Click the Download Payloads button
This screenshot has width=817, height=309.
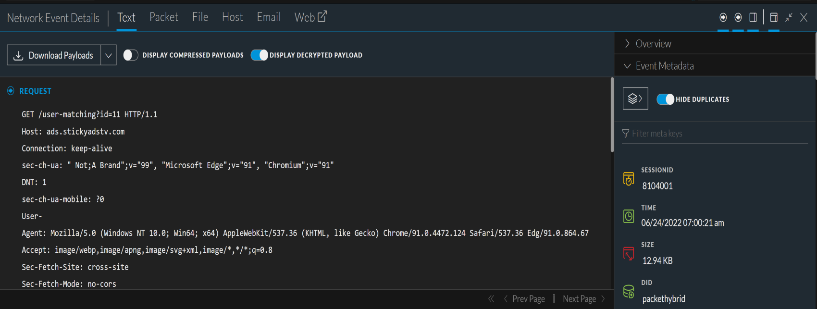pyautogui.click(x=53, y=55)
